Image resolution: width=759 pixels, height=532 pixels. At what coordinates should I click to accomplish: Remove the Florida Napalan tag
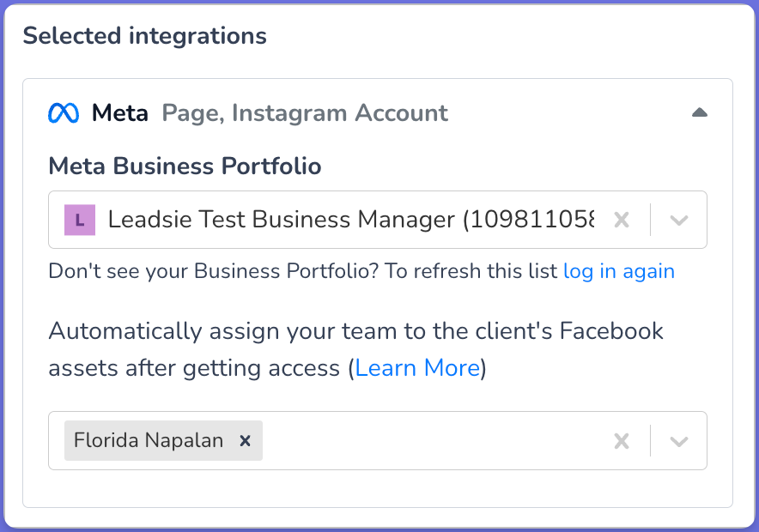coord(245,441)
